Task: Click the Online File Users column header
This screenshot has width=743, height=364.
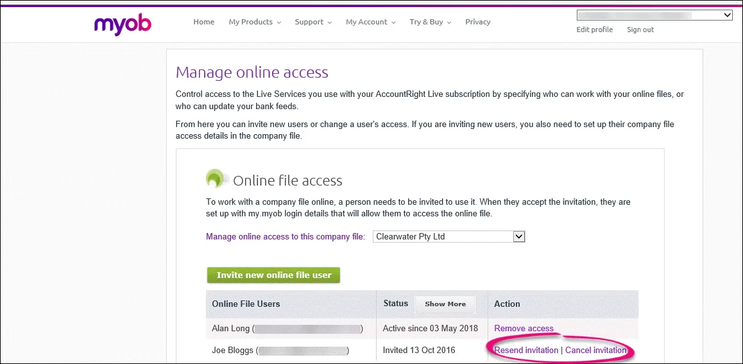Action: coord(246,304)
